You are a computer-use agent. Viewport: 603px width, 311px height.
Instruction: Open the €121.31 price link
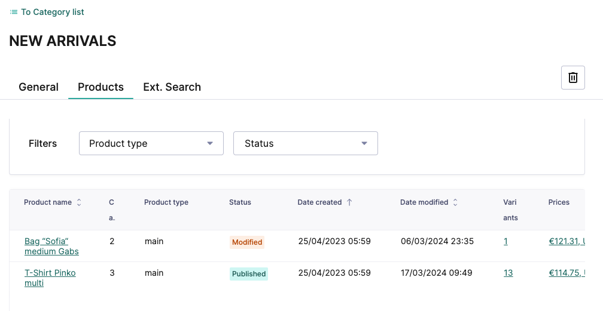(x=566, y=242)
